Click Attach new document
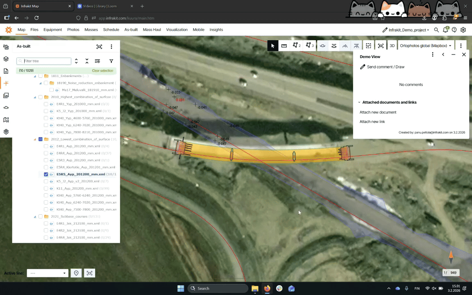This screenshot has width=472, height=295. [378, 112]
